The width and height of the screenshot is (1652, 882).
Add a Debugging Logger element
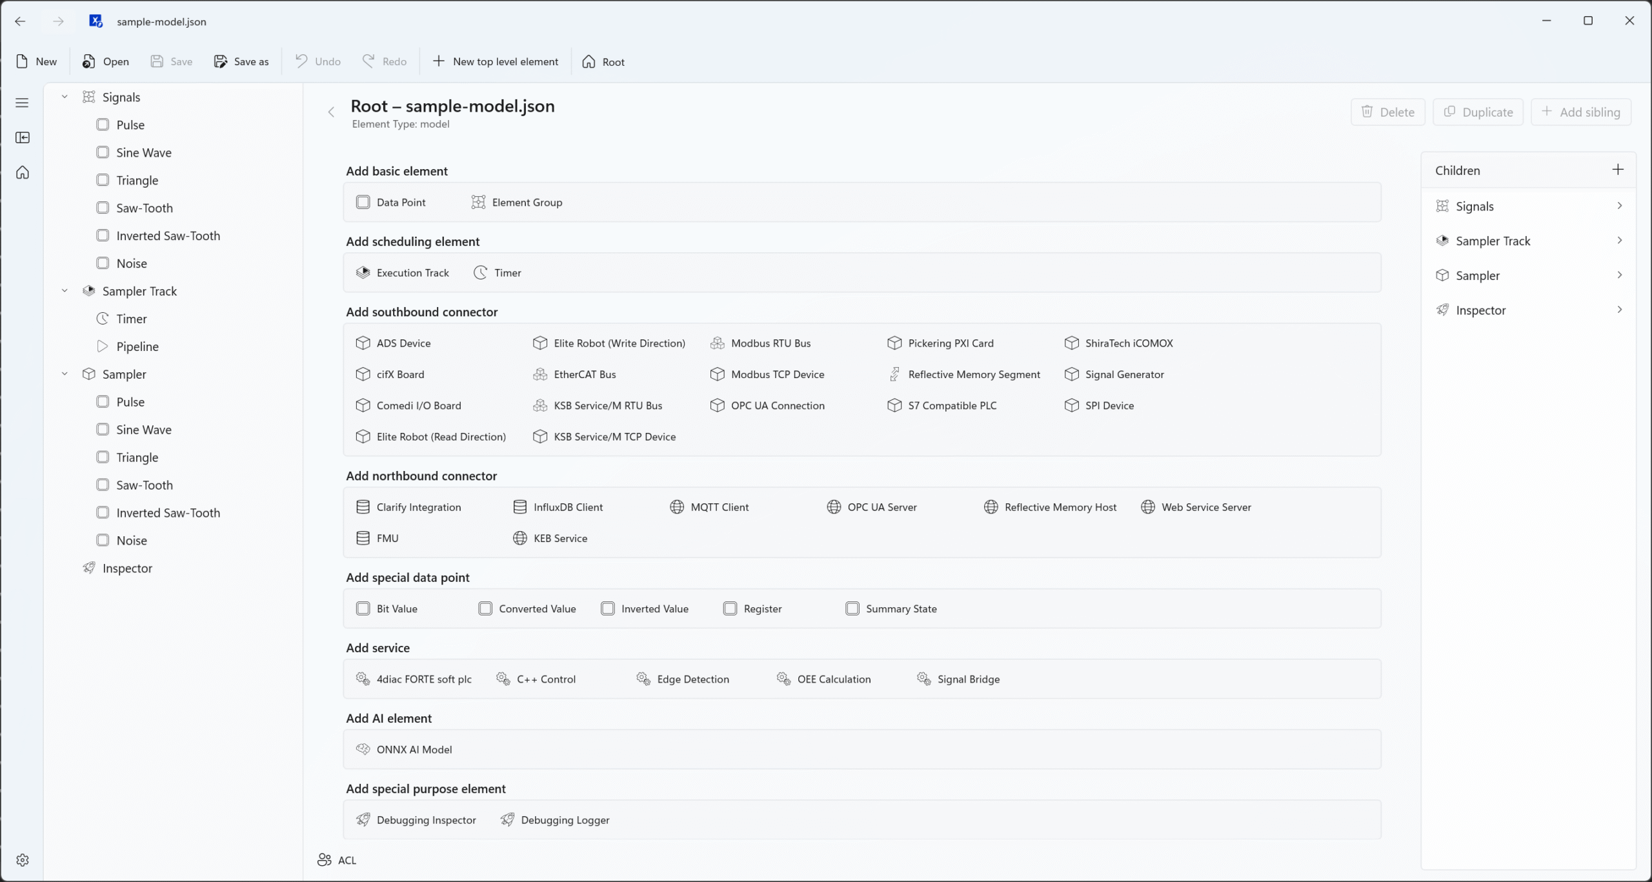click(x=555, y=820)
